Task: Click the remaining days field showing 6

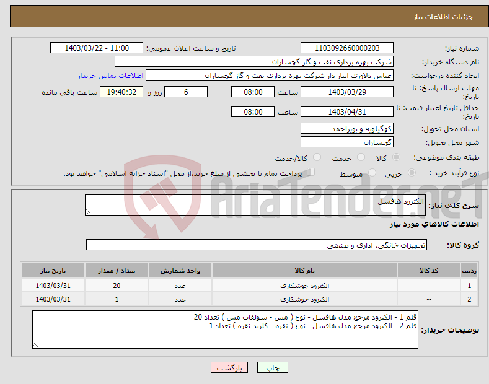Action: click(x=186, y=92)
